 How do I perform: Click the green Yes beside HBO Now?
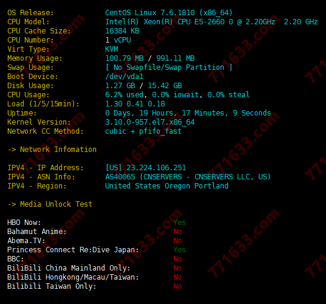tap(179, 223)
